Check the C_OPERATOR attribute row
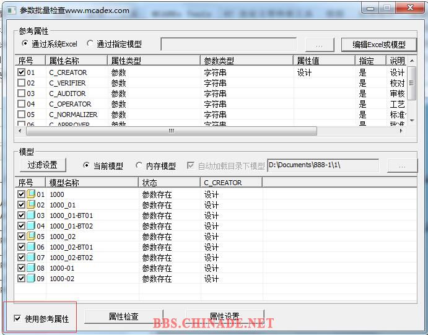428x335 pixels. pyautogui.click(x=21, y=103)
